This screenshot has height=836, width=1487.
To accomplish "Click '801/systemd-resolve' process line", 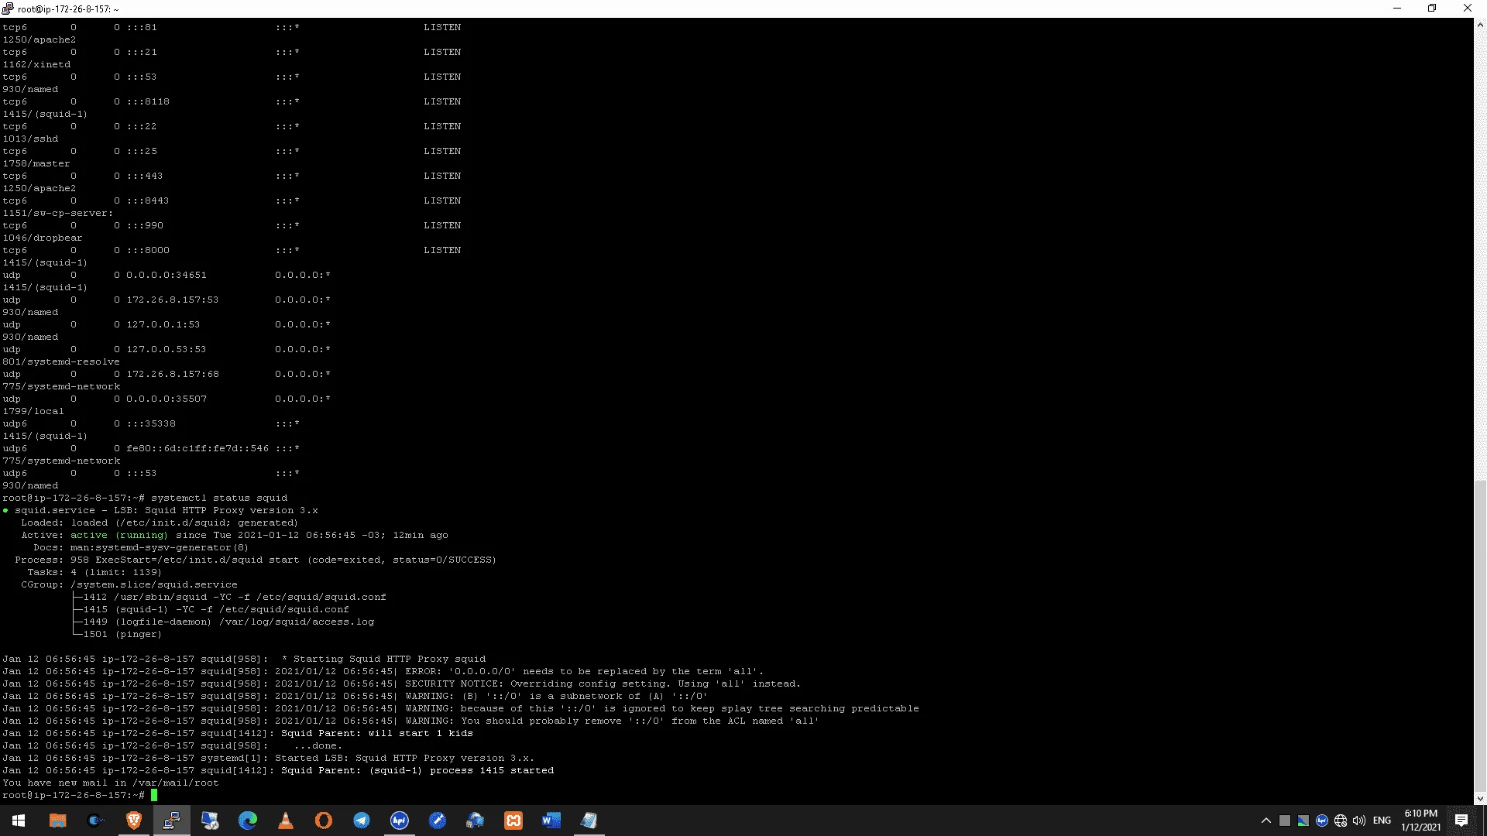I will 61,361.
